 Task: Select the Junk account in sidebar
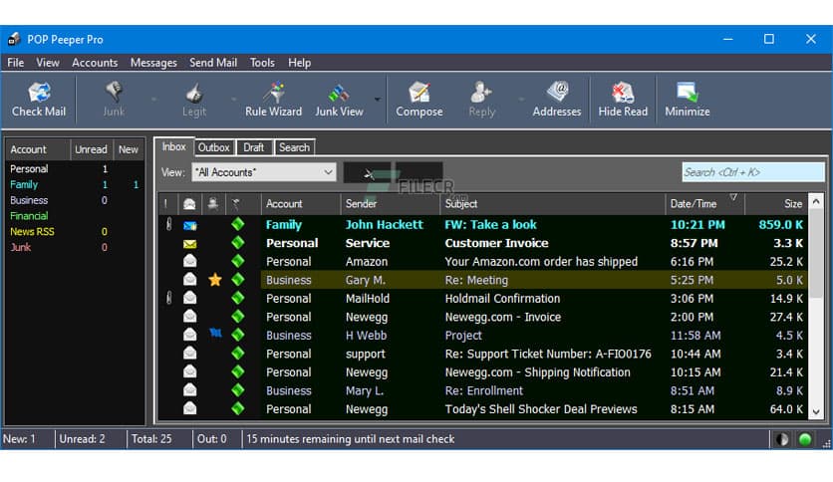[x=21, y=247]
